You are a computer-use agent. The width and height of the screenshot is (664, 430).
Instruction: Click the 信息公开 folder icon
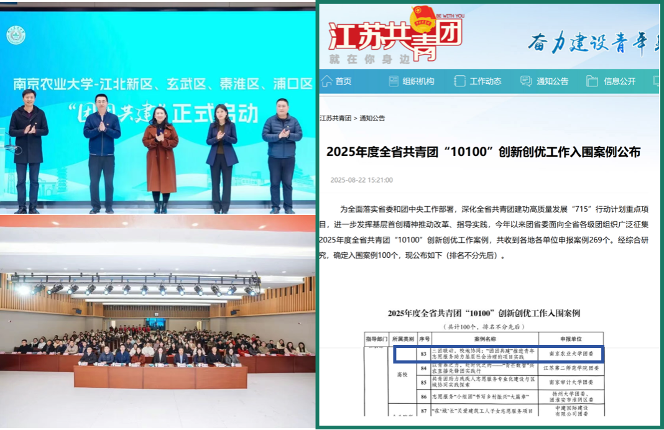click(592, 81)
